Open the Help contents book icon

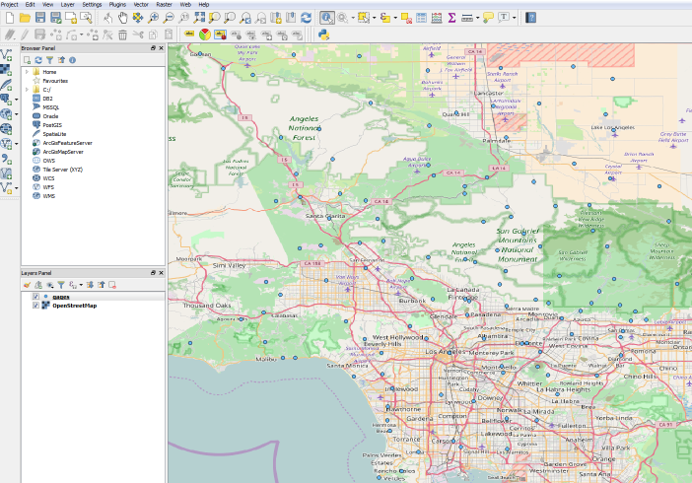[x=531, y=18]
